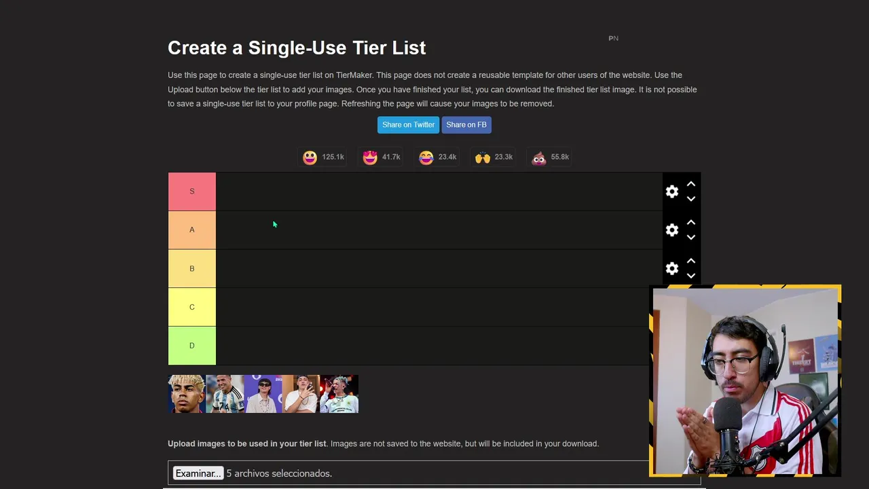This screenshot has width=869, height=489.
Task: React with the heart-eyes emoji 41.7k
Action: [382, 157]
